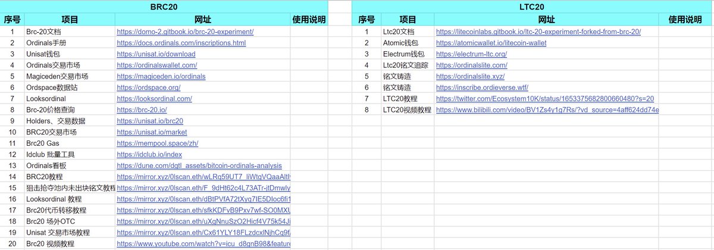The width and height of the screenshot is (714, 250).
Task: Select the Looksordinal 教程 cell
Action: coord(70,199)
